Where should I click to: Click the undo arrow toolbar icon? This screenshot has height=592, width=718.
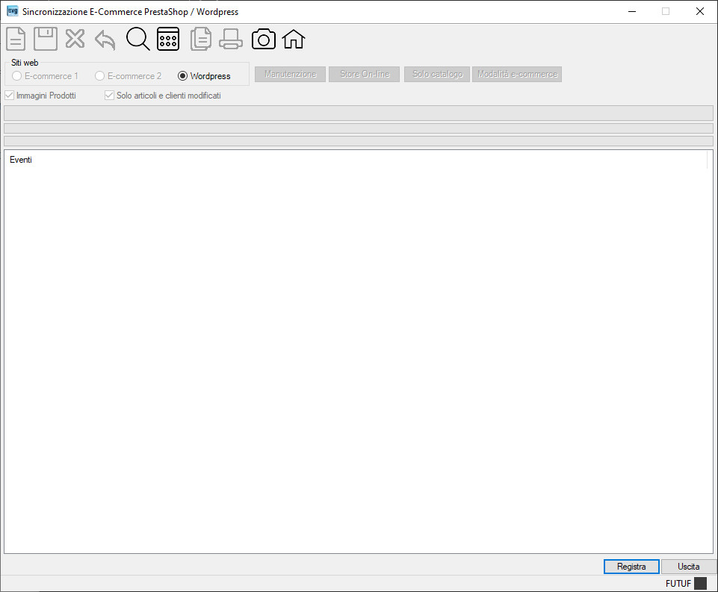click(x=105, y=40)
